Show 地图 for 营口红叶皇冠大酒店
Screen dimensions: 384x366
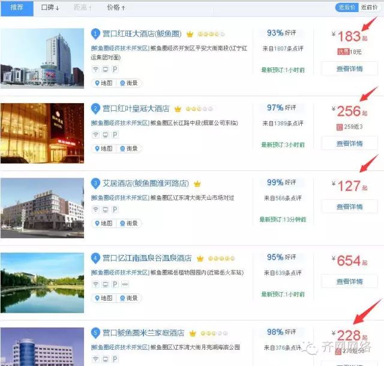point(104,148)
